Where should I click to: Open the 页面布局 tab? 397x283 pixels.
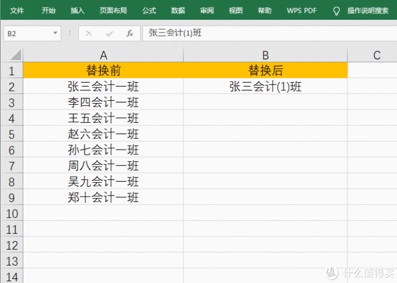coord(113,10)
